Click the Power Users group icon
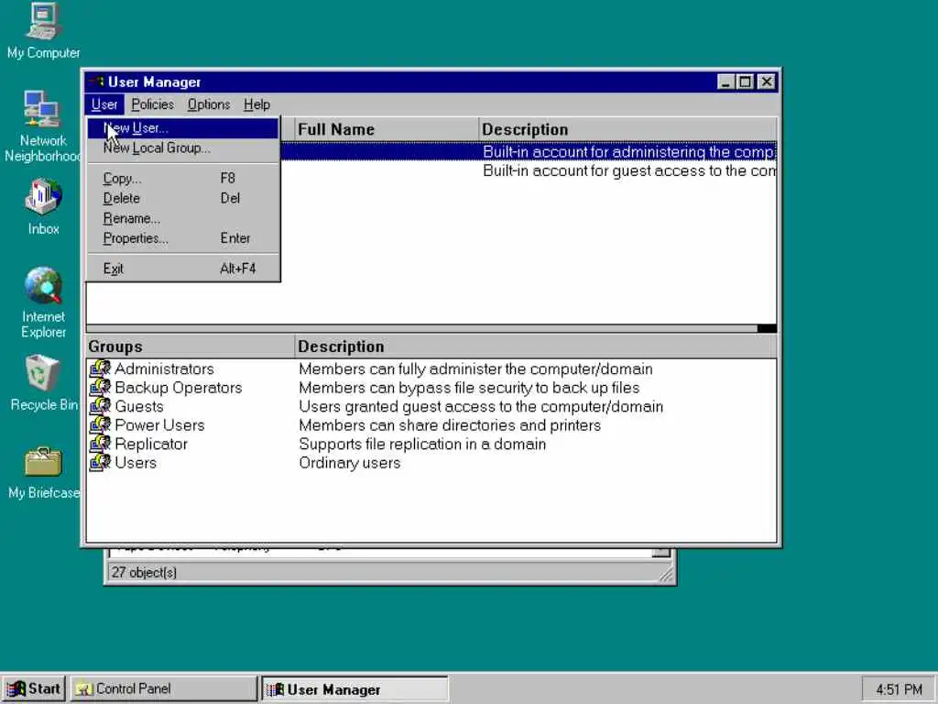Image resolution: width=938 pixels, height=704 pixels. 100,425
